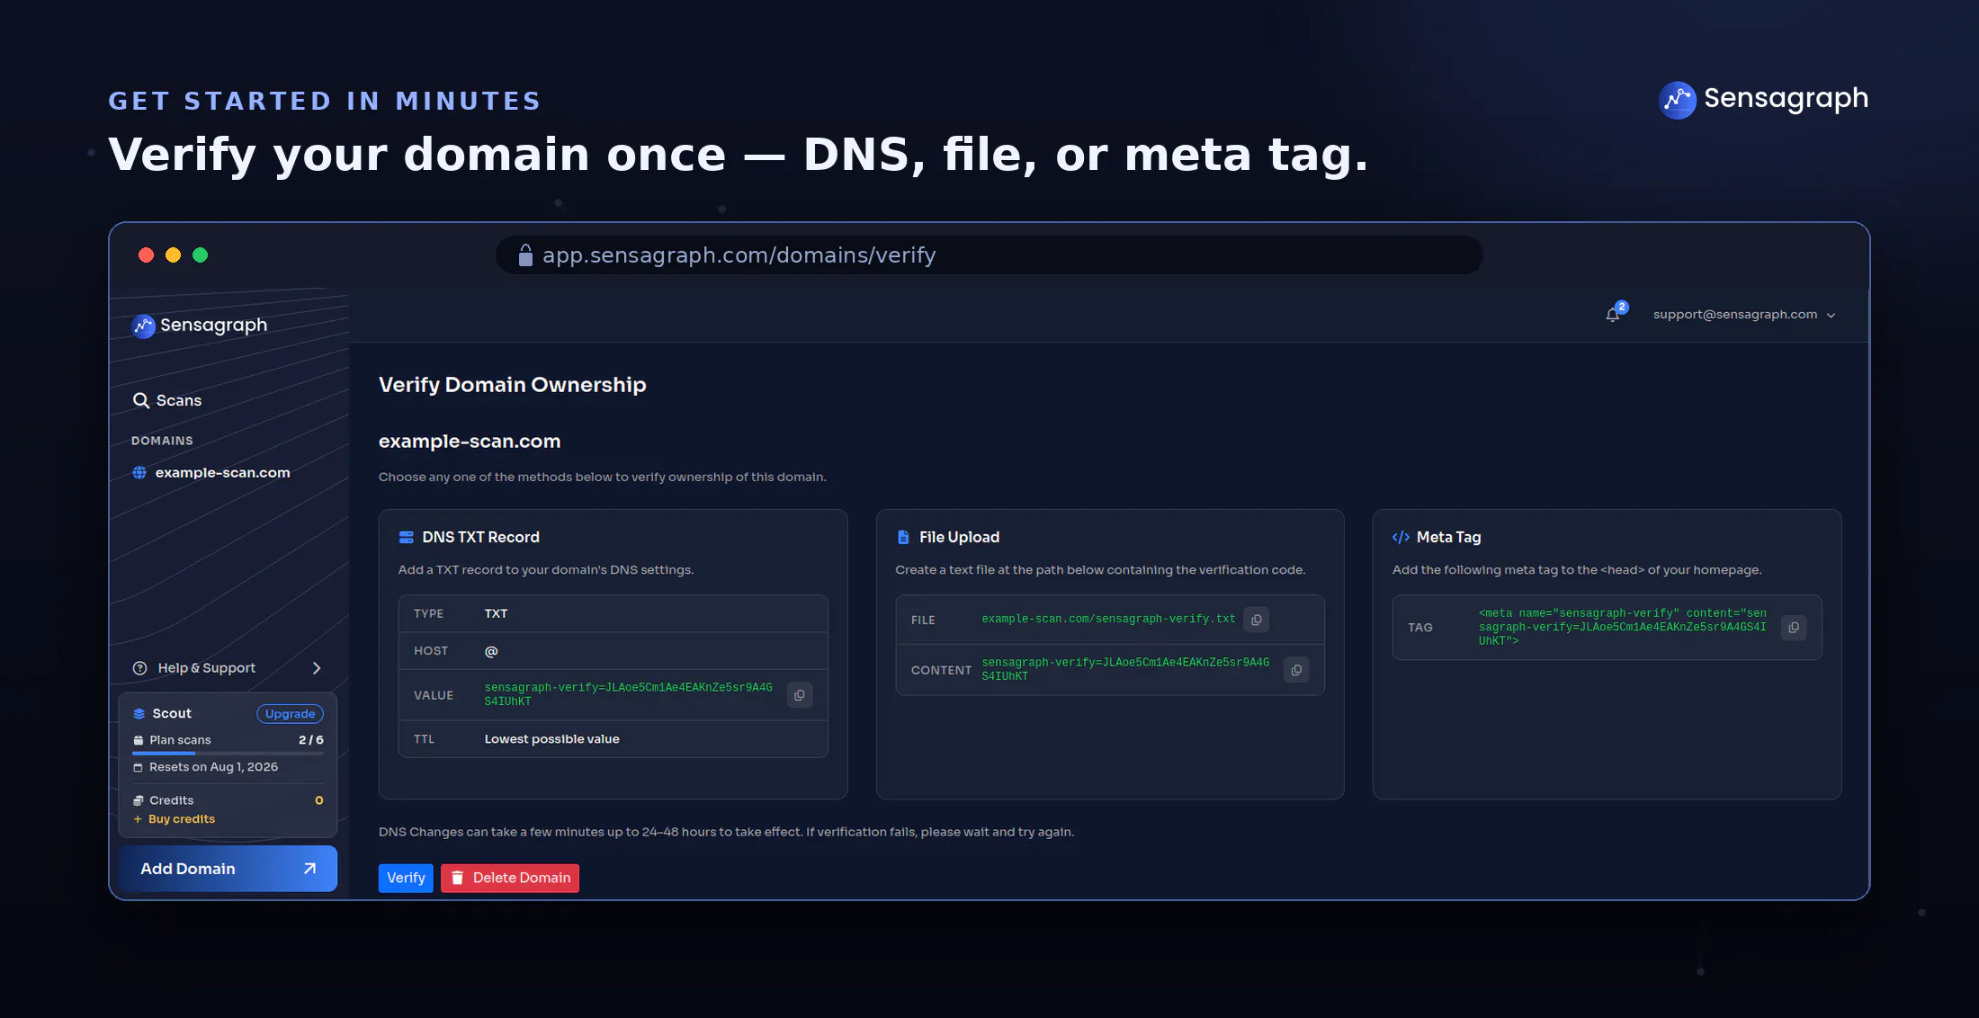The image size is (1979, 1018).
Task: Click the notification bell icon
Action: 1613,315
